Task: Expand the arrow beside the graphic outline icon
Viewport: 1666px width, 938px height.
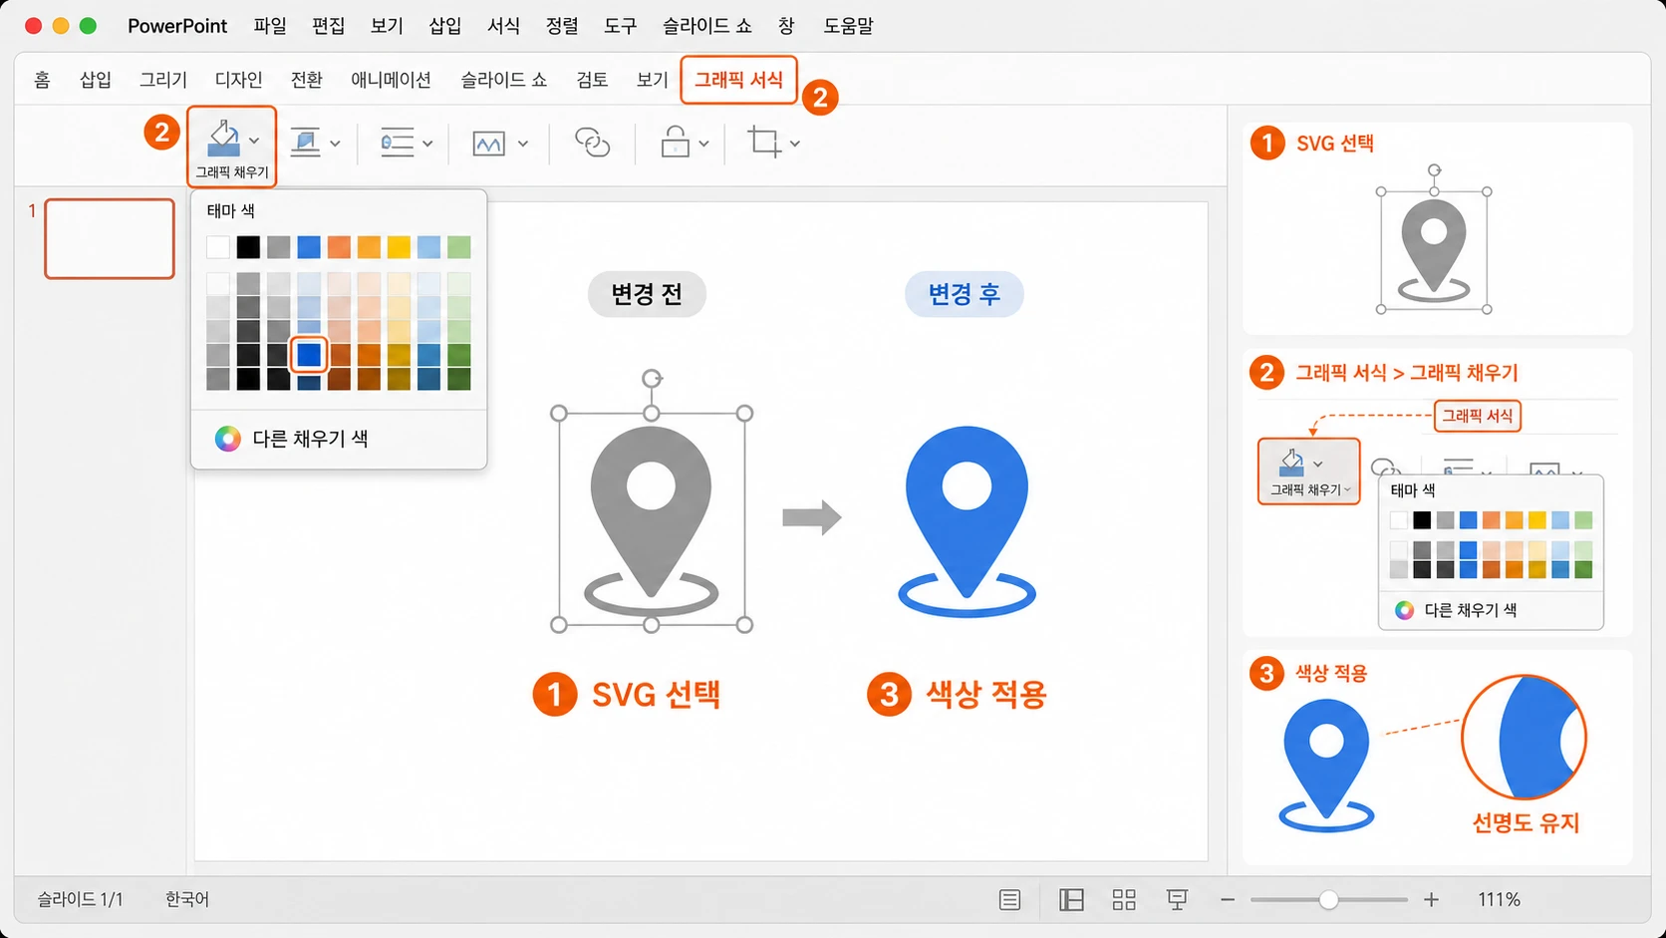Action: [335, 144]
